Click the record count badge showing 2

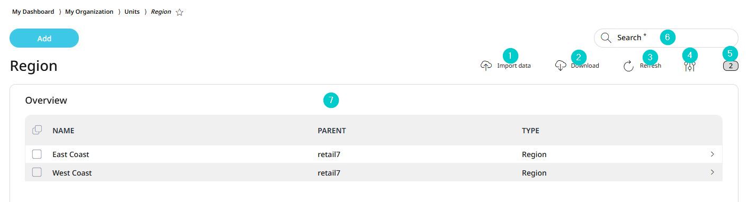731,66
